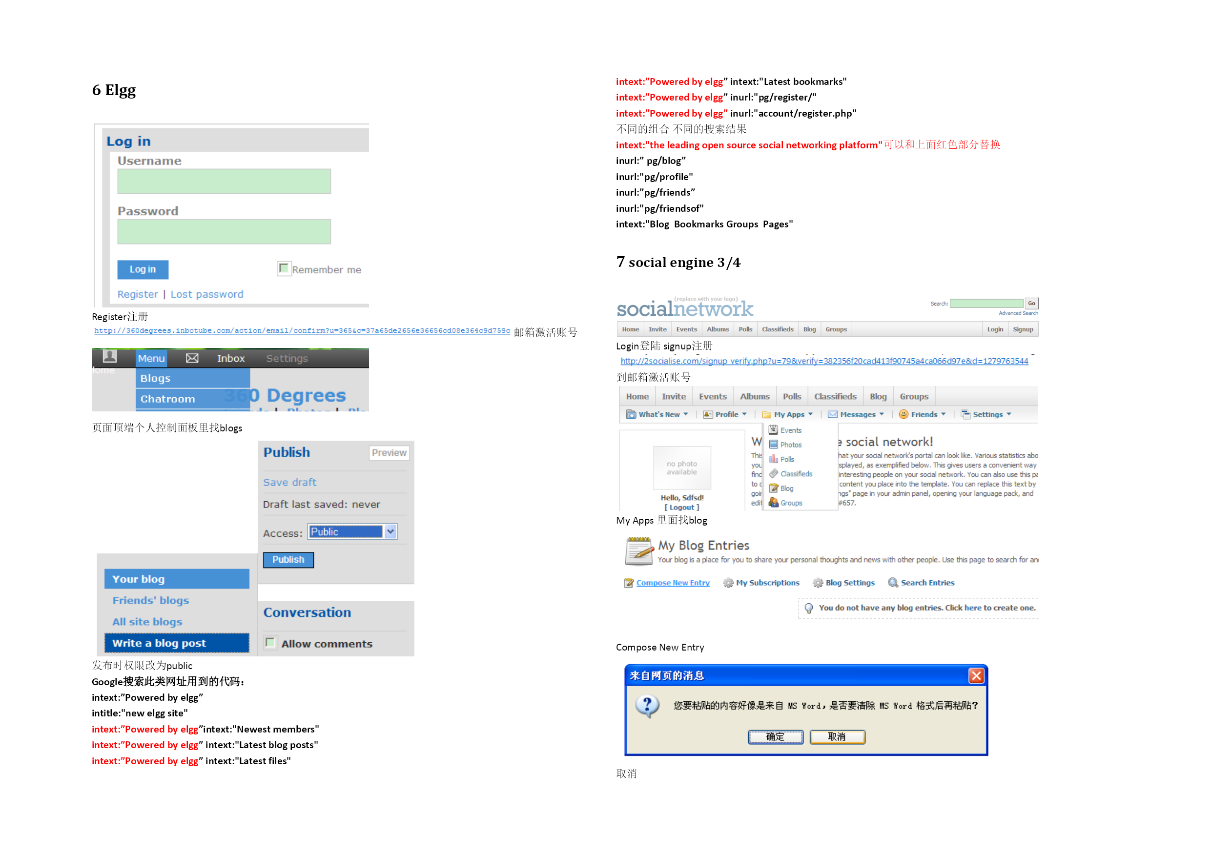Open the Menu item in the Elgg top bar
1211x856 pixels.
pos(151,358)
